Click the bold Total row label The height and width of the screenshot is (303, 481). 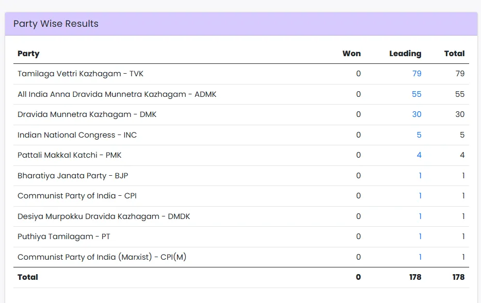(x=27, y=277)
